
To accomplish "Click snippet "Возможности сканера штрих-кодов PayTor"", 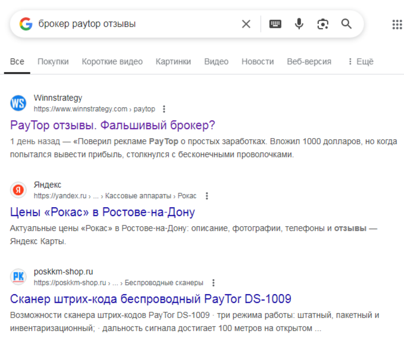I will (92, 315).
